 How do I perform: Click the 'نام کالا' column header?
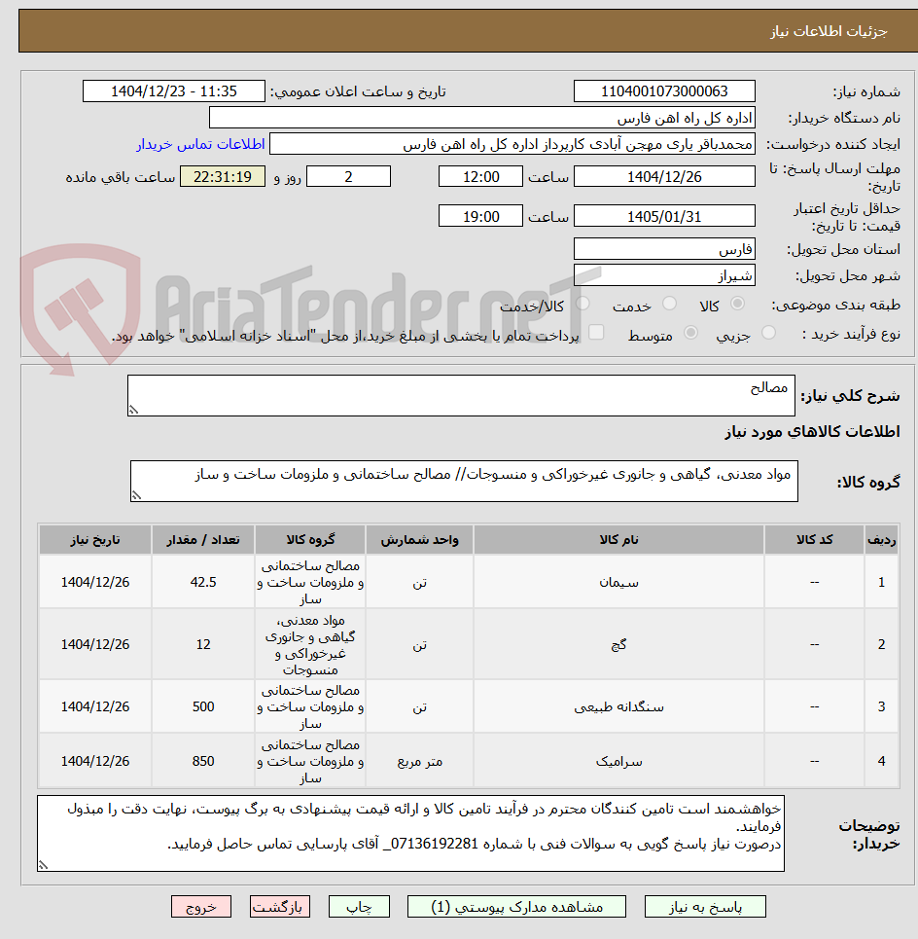point(618,540)
